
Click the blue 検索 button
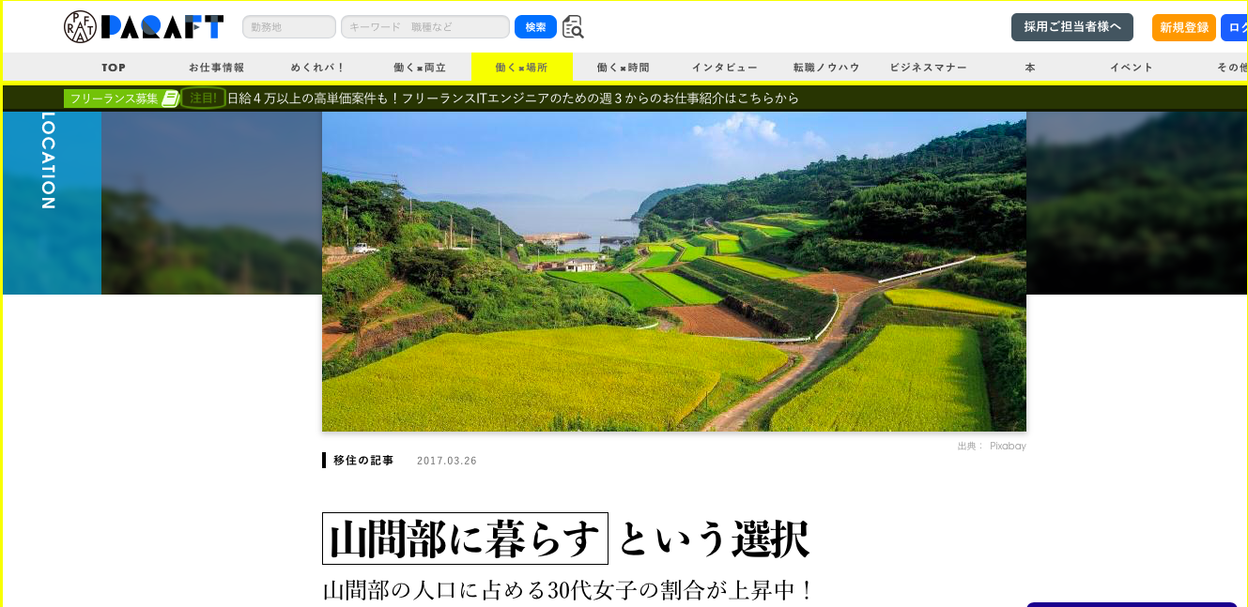[x=535, y=27]
